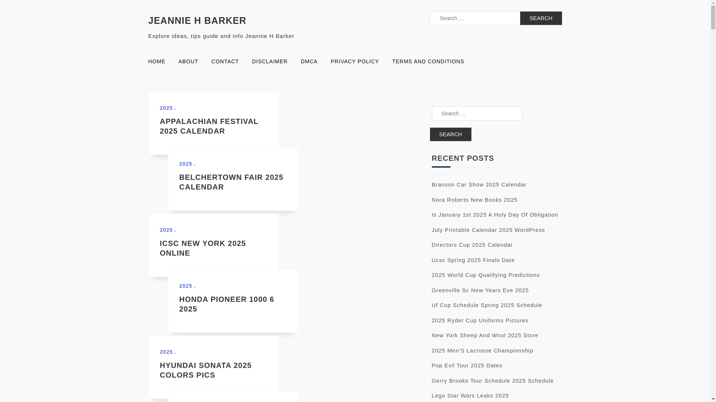Open Uf Cop Schedule Spring 2025 Schedule
This screenshot has height=402, width=716.
click(x=487, y=305)
